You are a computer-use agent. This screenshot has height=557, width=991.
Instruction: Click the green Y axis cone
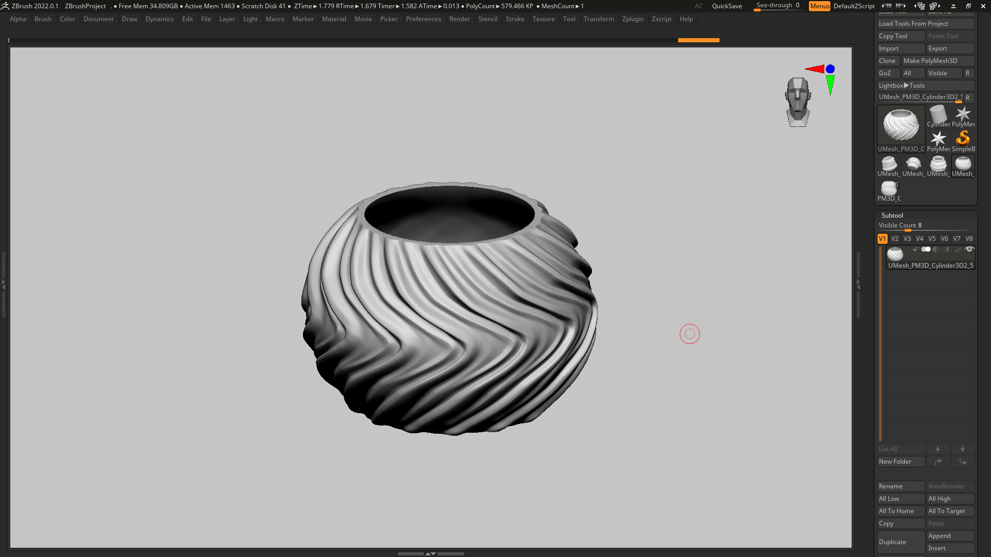pyautogui.click(x=830, y=85)
